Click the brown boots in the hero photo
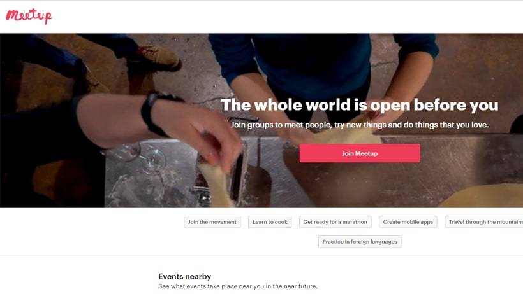Image resolution: width=523 pixels, height=294 pixels. tap(159, 57)
